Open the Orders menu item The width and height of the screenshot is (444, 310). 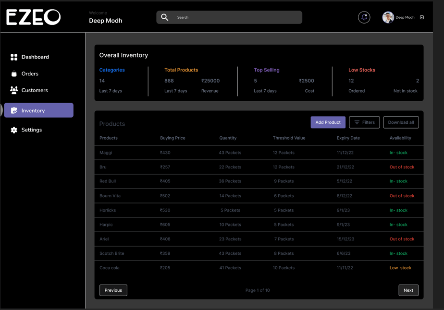(x=30, y=74)
